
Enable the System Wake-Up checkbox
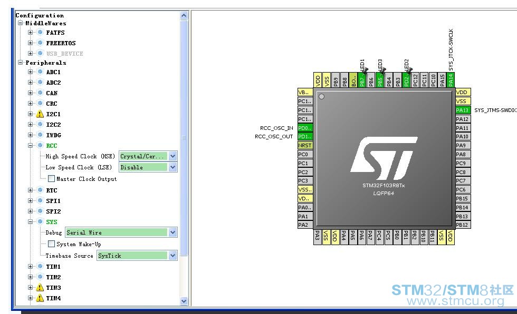click(52, 244)
